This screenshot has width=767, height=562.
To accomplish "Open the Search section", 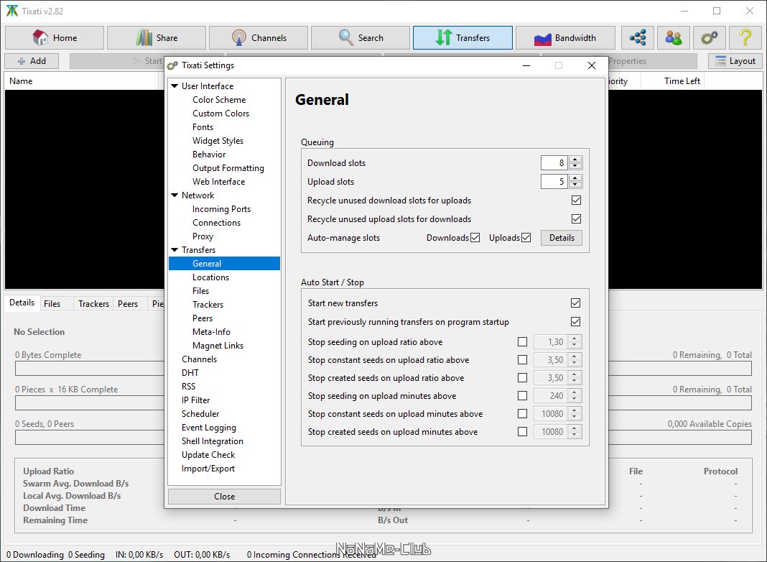I will click(x=361, y=37).
